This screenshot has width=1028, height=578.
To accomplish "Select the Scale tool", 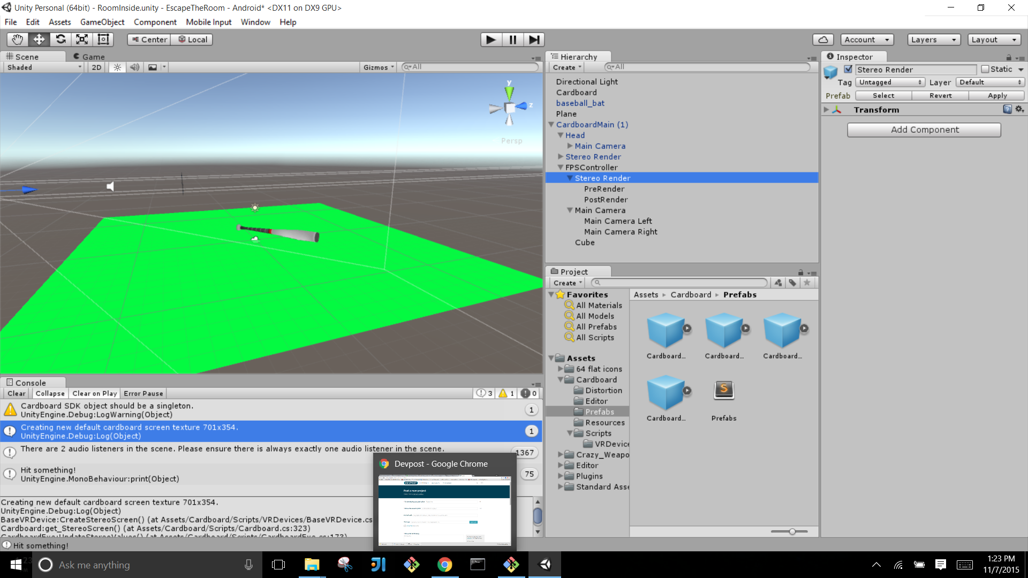I will (82, 40).
